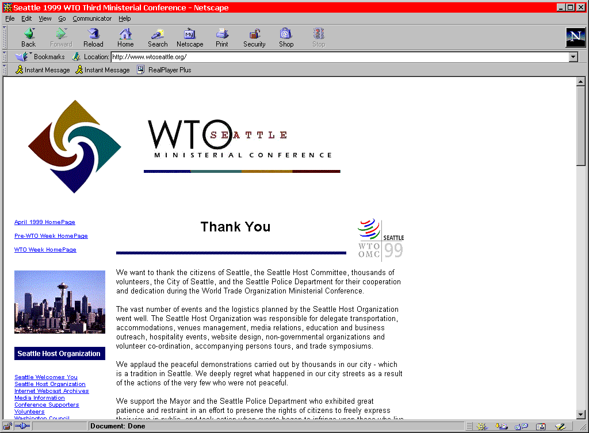Screen dimensions: 589x433
Task: Open Internet Webcast Archives link
Action: tap(51, 391)
